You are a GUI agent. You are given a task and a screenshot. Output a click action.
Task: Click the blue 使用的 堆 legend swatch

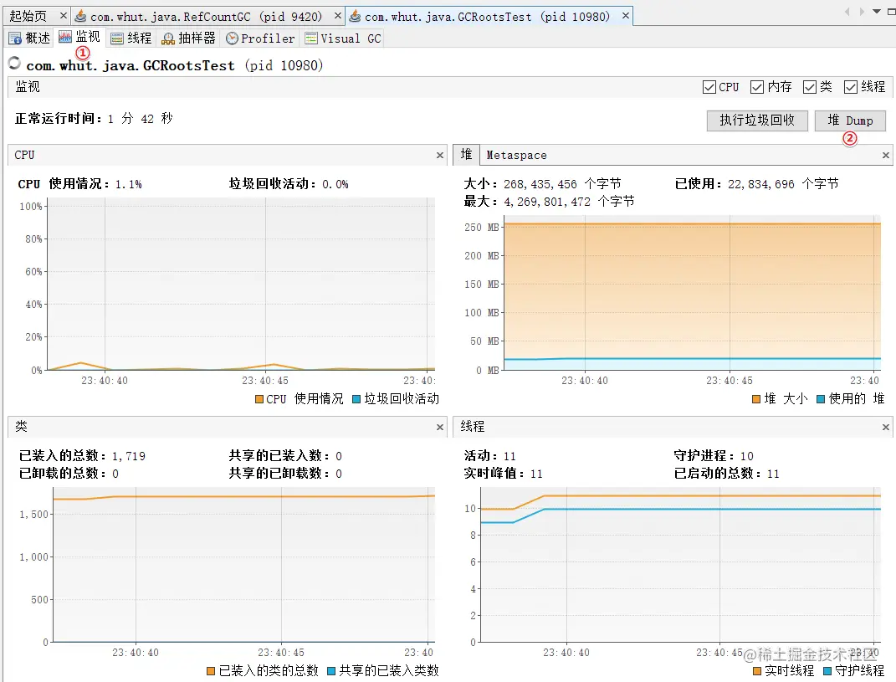[822, 399]
